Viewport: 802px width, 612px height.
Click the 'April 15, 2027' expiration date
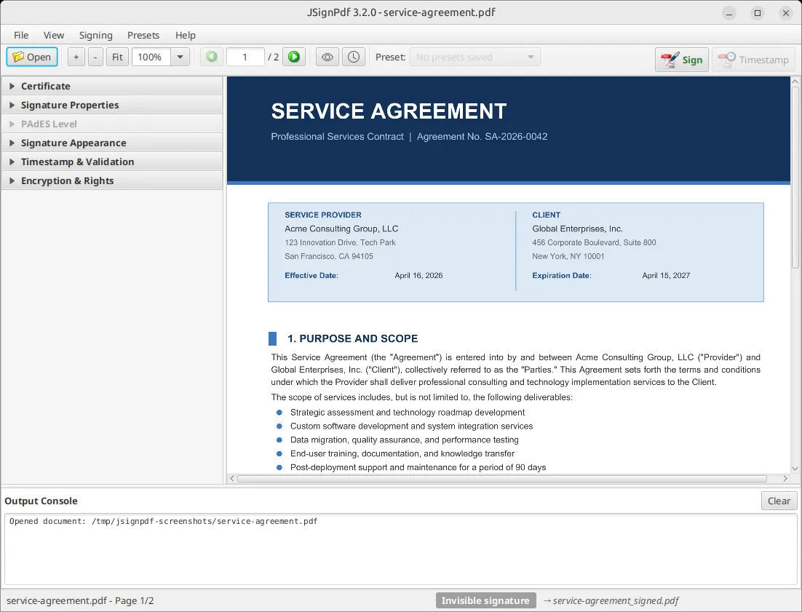[x=666, y=275]
